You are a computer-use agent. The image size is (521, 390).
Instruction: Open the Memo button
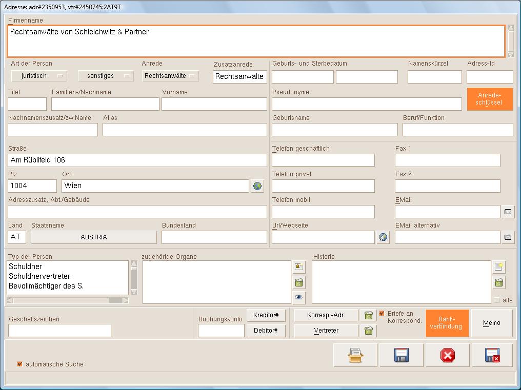pos(492,323)
